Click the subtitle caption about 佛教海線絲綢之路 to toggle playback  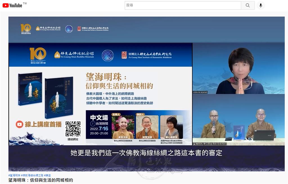pos(146,153)
